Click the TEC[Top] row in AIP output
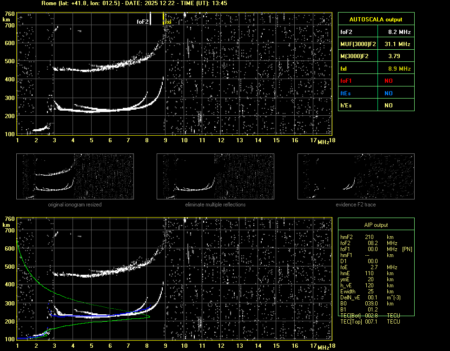This screenshot has width=450, height=351. [x=370, y=322]
